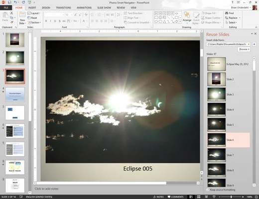This screenshot has width=259, height=199.
Task: Toggle Normal view button in status bar
Action: coord(191,197)
